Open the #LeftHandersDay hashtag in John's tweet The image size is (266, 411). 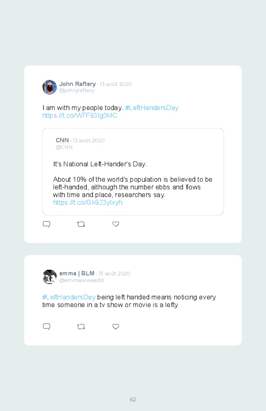[152, 107]
